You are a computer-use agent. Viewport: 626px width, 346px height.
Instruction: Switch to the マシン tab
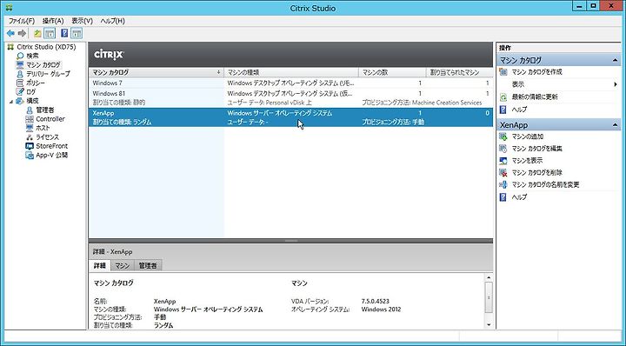[123, 265]
